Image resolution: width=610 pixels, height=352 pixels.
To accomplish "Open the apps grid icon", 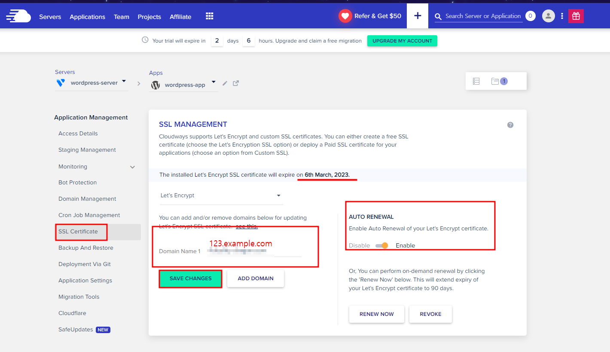I will pos(210,16).
